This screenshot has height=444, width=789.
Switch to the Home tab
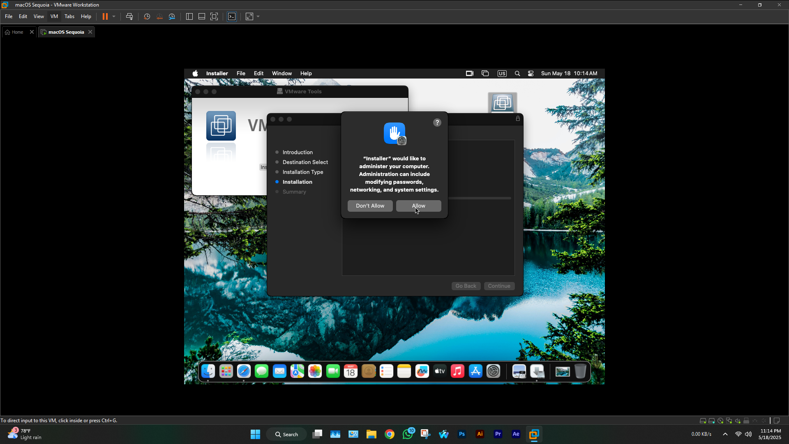point(15,32)
